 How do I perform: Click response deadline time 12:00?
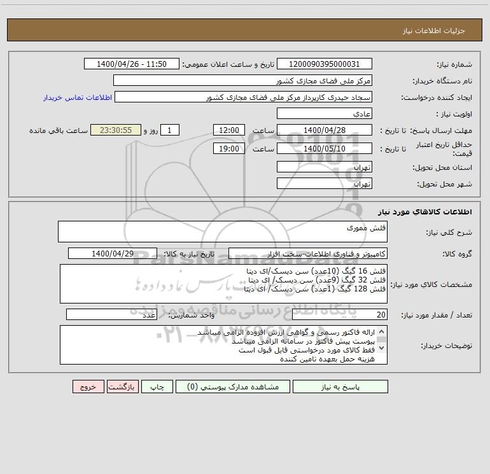click(228, 130)
